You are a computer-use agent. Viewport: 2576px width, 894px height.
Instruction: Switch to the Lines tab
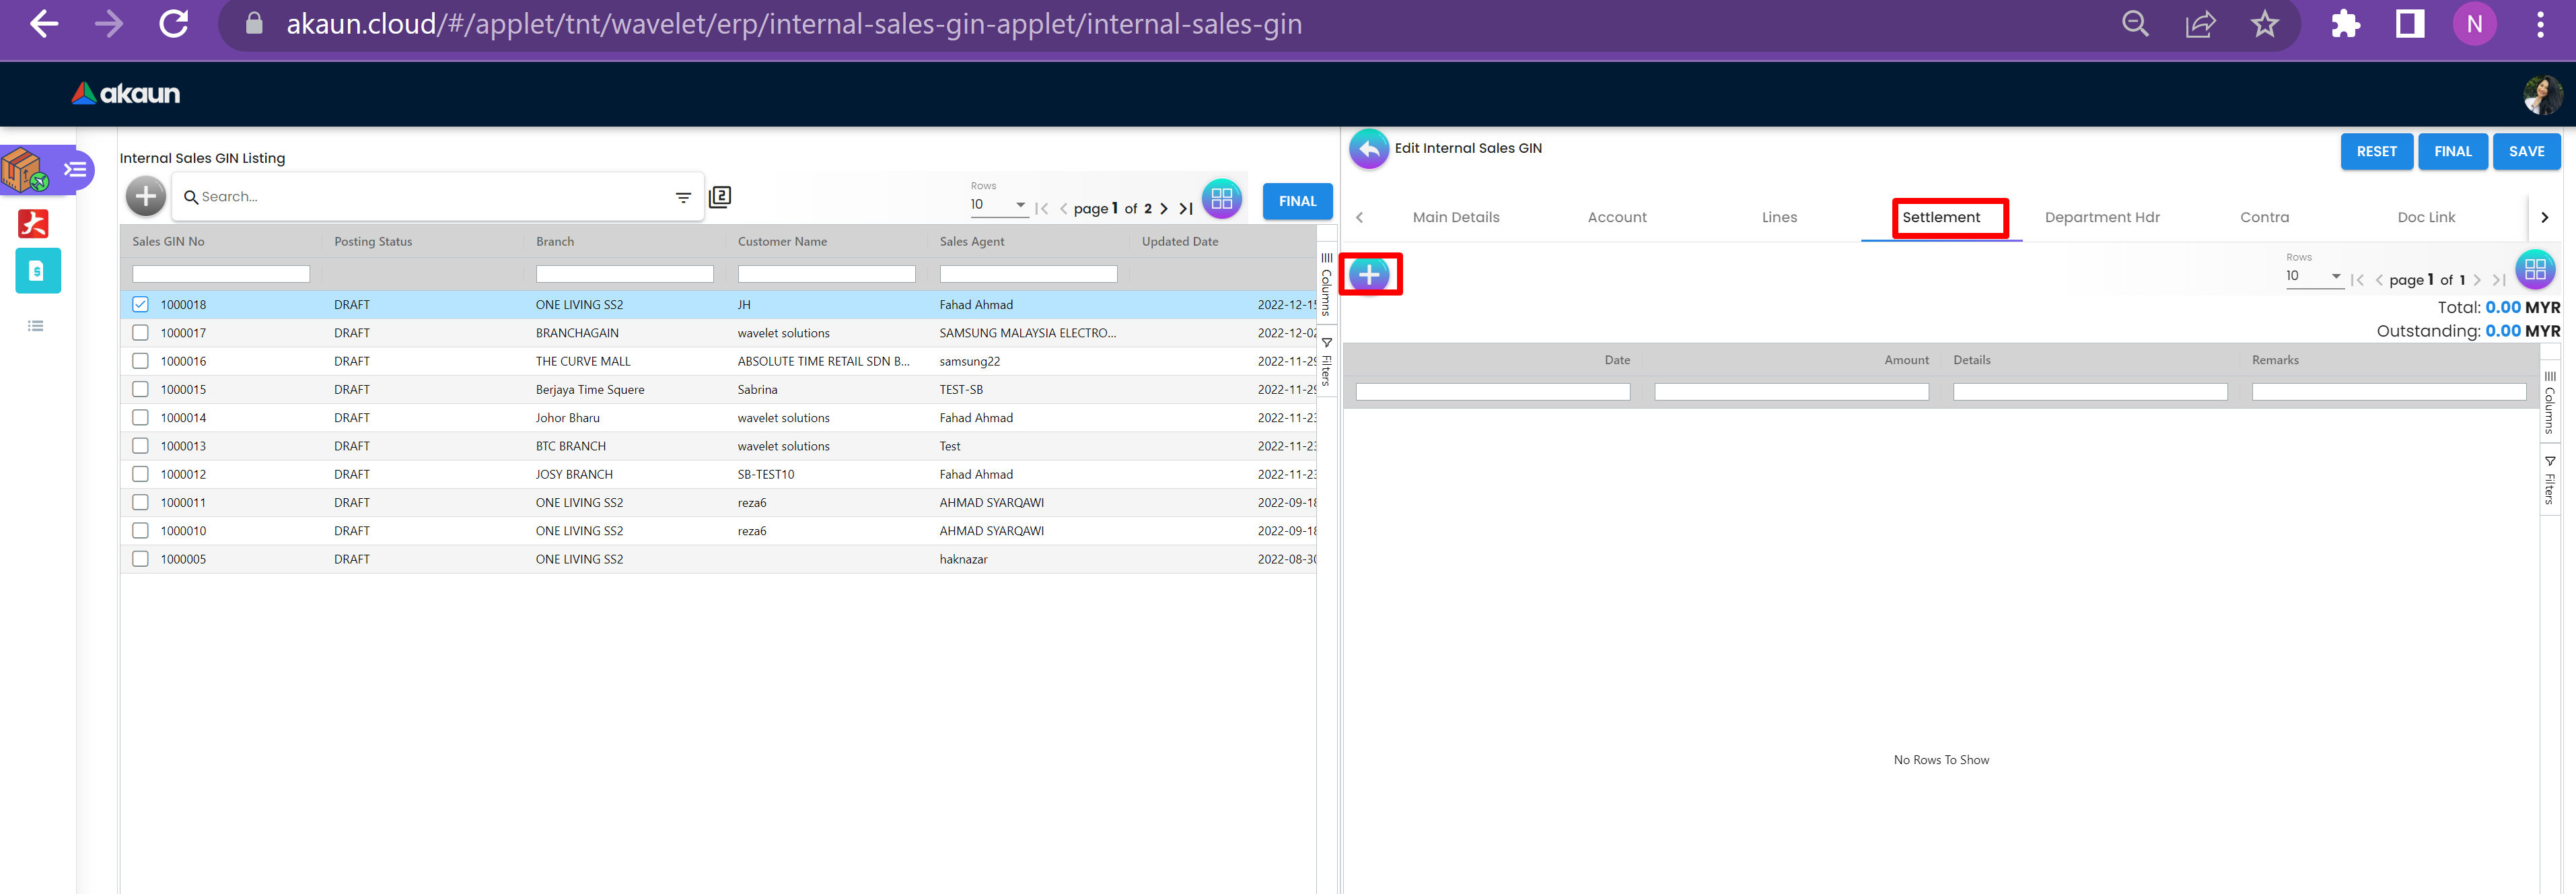tap(1779, 217)
